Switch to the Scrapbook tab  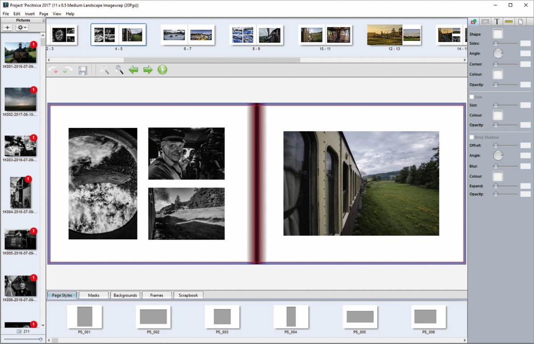[x=188, y=295]
